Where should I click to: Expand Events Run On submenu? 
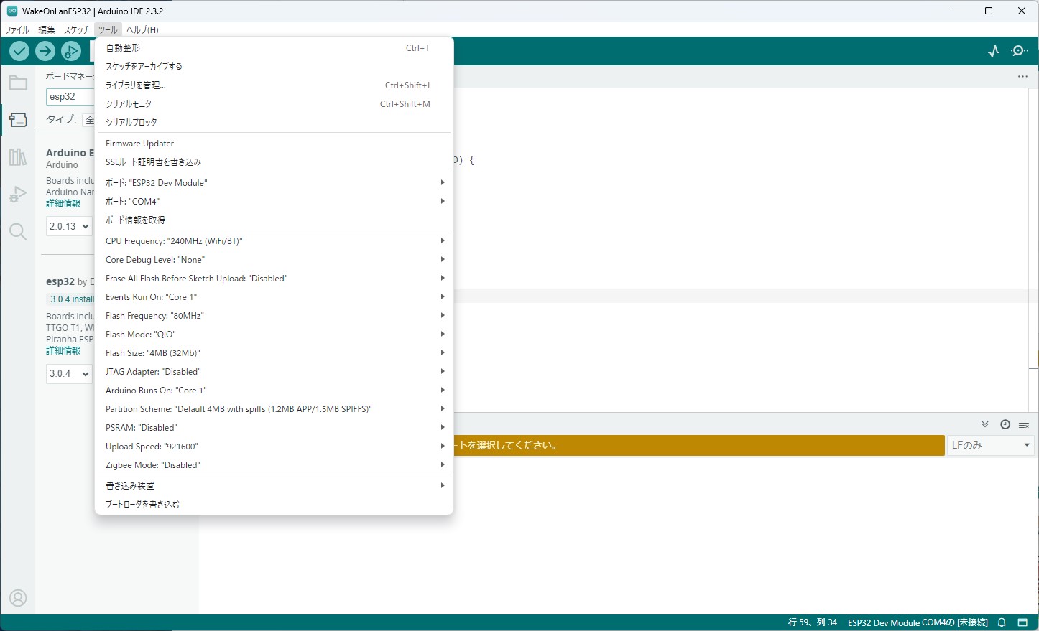(274, 297)
